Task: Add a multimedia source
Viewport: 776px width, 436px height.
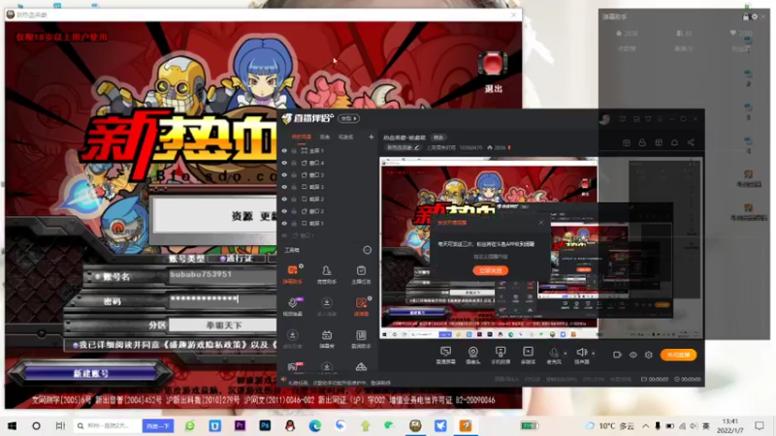Action: tap(528, 355)
